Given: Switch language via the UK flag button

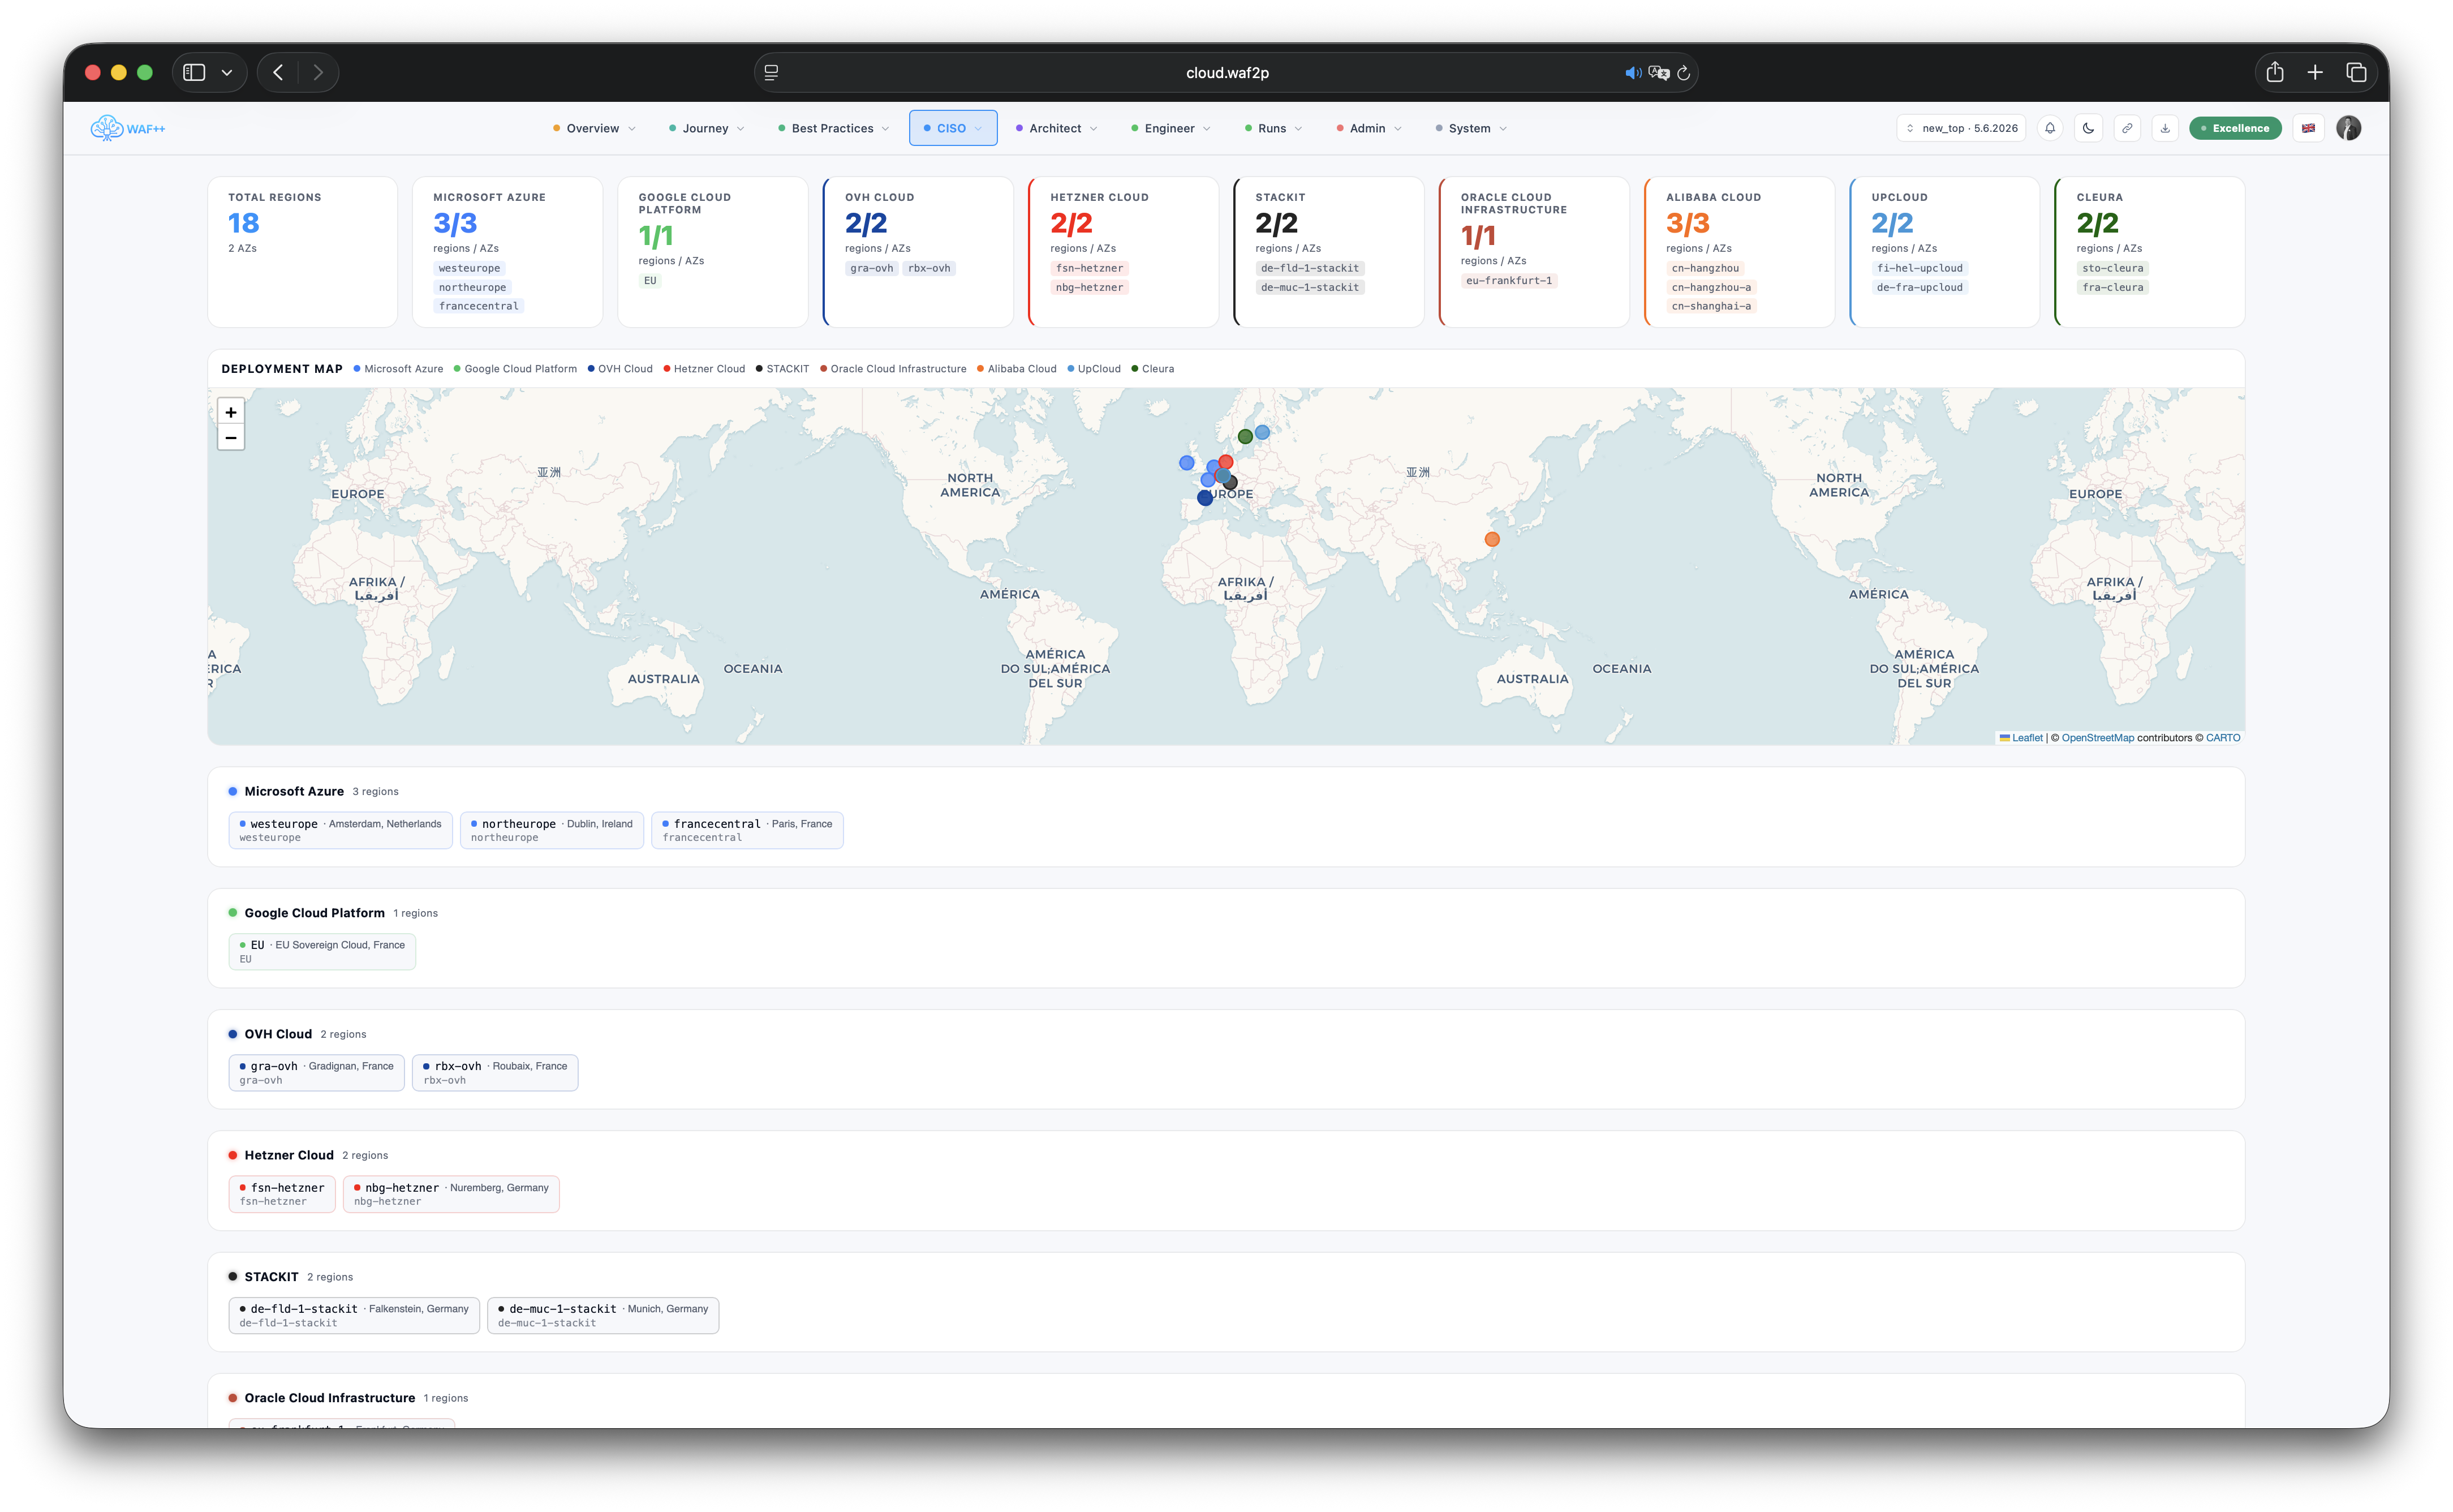Looking at the screenshot, I should [2308, 128].
